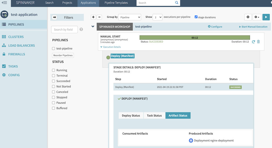Viewport: 272px width, 148px height.
Task: Check the Terminal status filter
Action: [x=53, y=75]
